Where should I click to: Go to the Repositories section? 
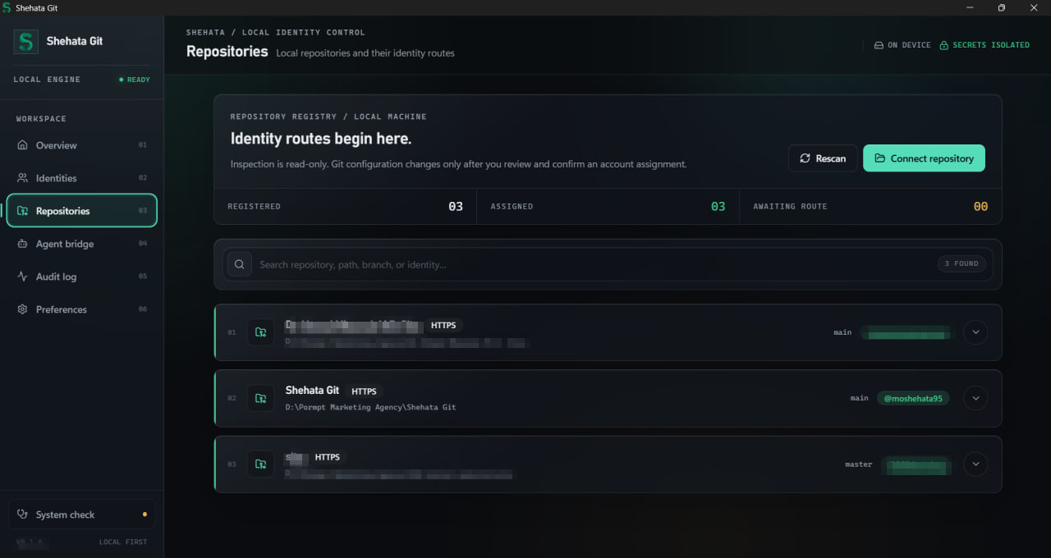click(81, 211)
